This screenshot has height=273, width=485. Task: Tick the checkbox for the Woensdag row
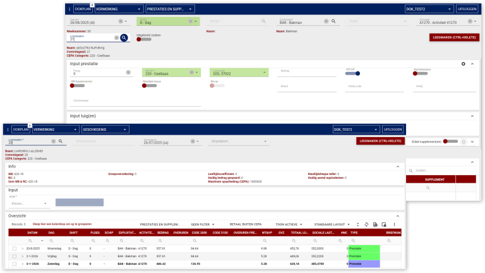14,248
